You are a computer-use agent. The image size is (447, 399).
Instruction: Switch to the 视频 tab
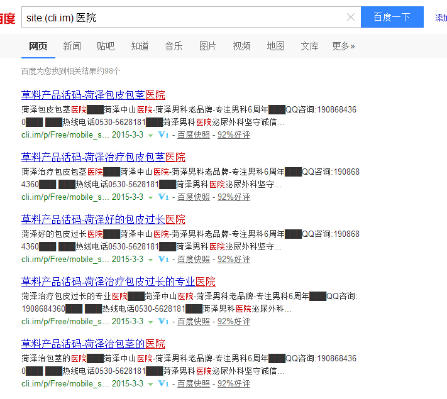[x=241, y=46]
